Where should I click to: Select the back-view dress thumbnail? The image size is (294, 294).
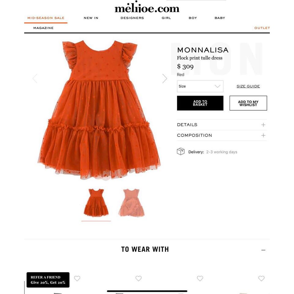[x=131, y=203]
